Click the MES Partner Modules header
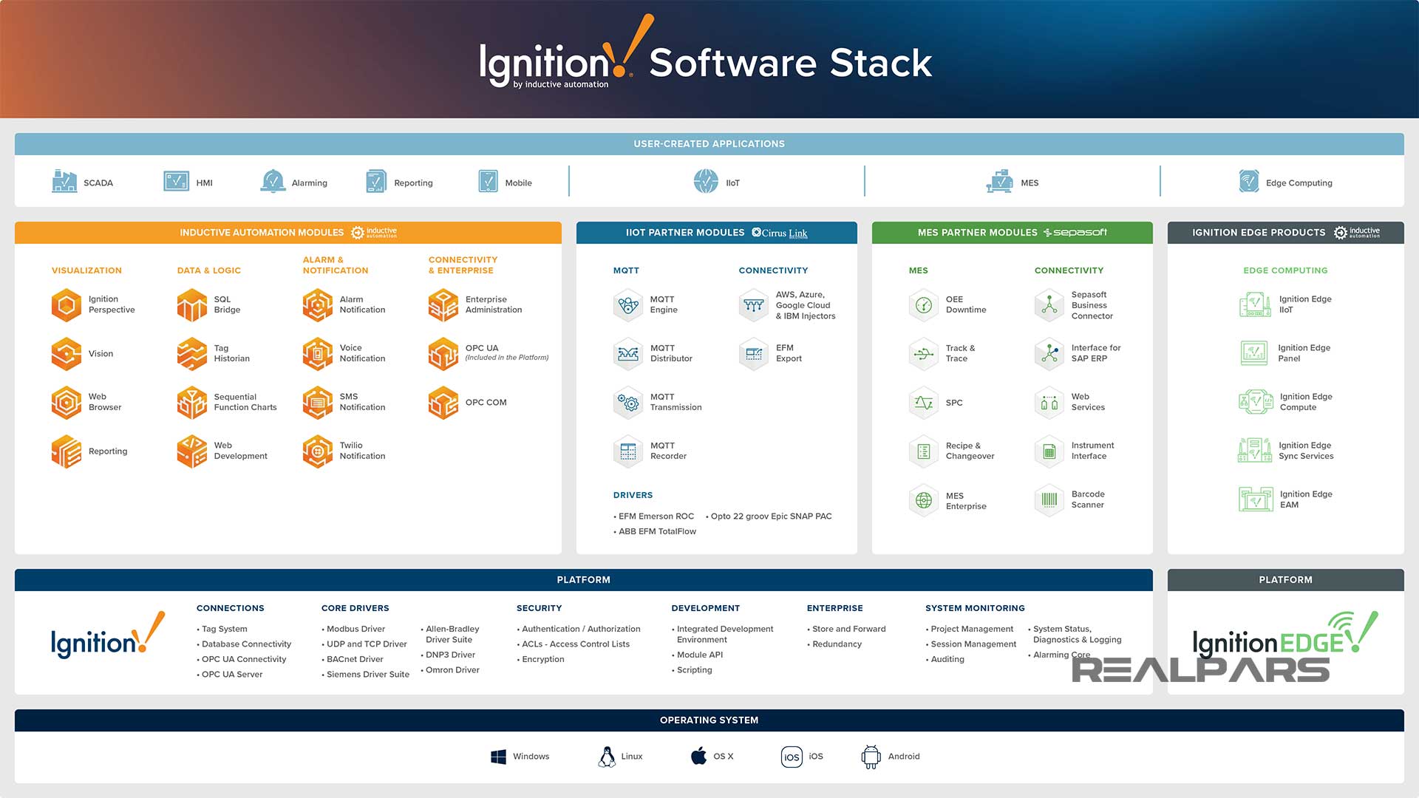The width and height of the screenshot is (1419, 798). [977, 233]
